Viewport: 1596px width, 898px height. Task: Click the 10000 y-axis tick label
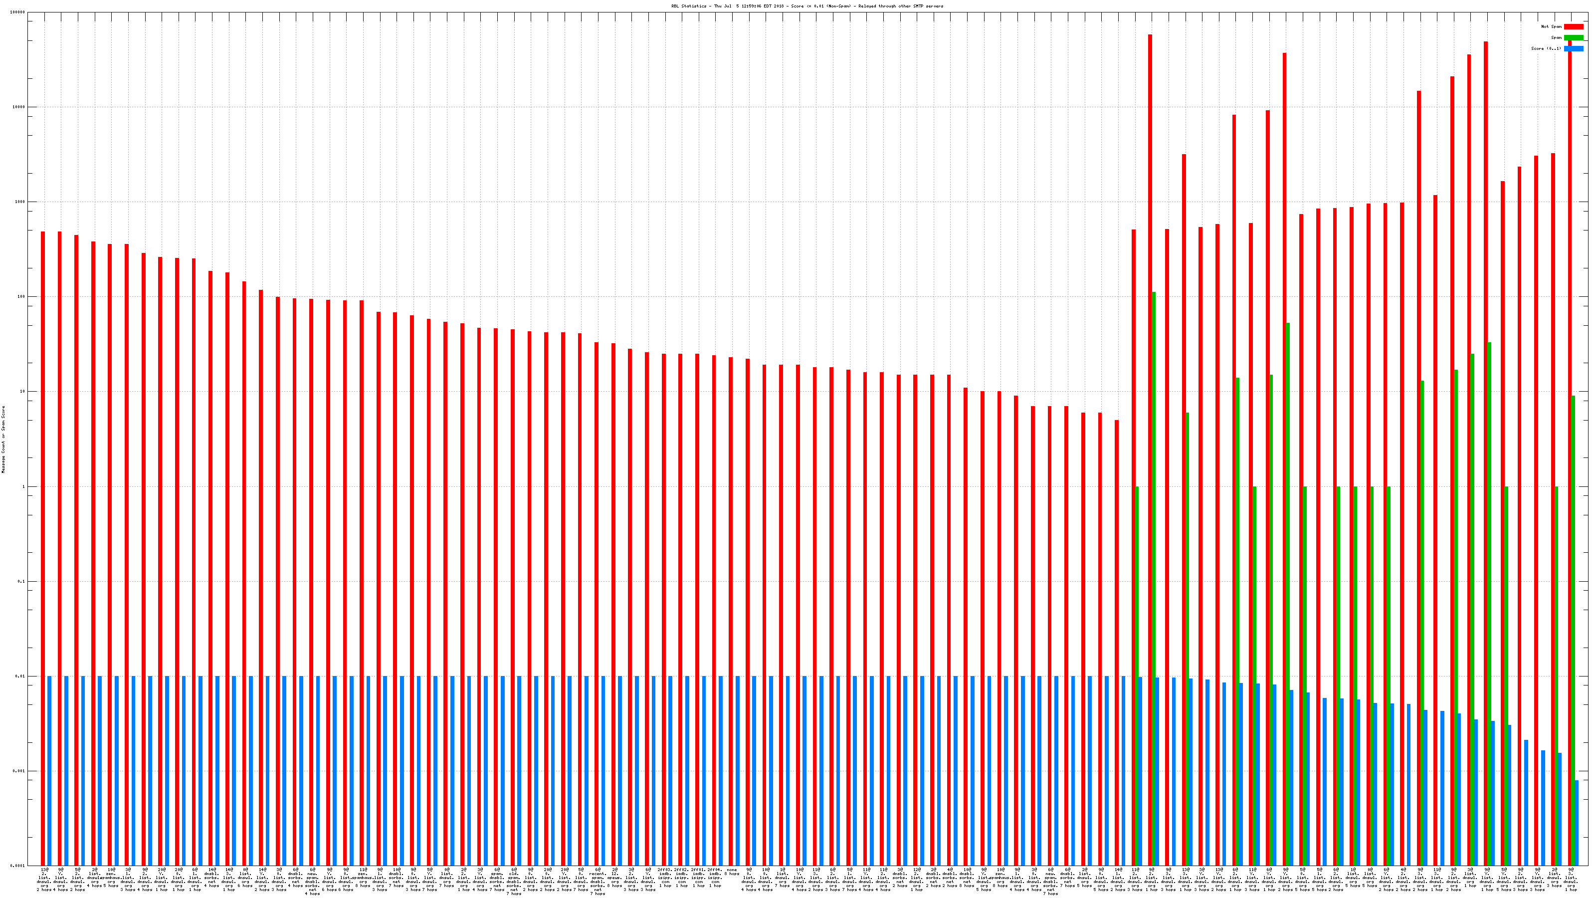tap(19, 107)
